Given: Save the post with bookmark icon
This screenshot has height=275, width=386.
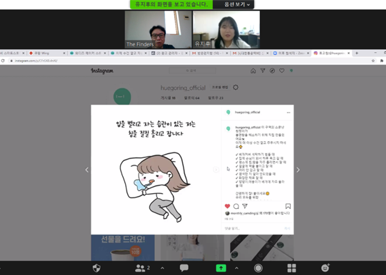Looking at the screenshot, I should [288, 206].
